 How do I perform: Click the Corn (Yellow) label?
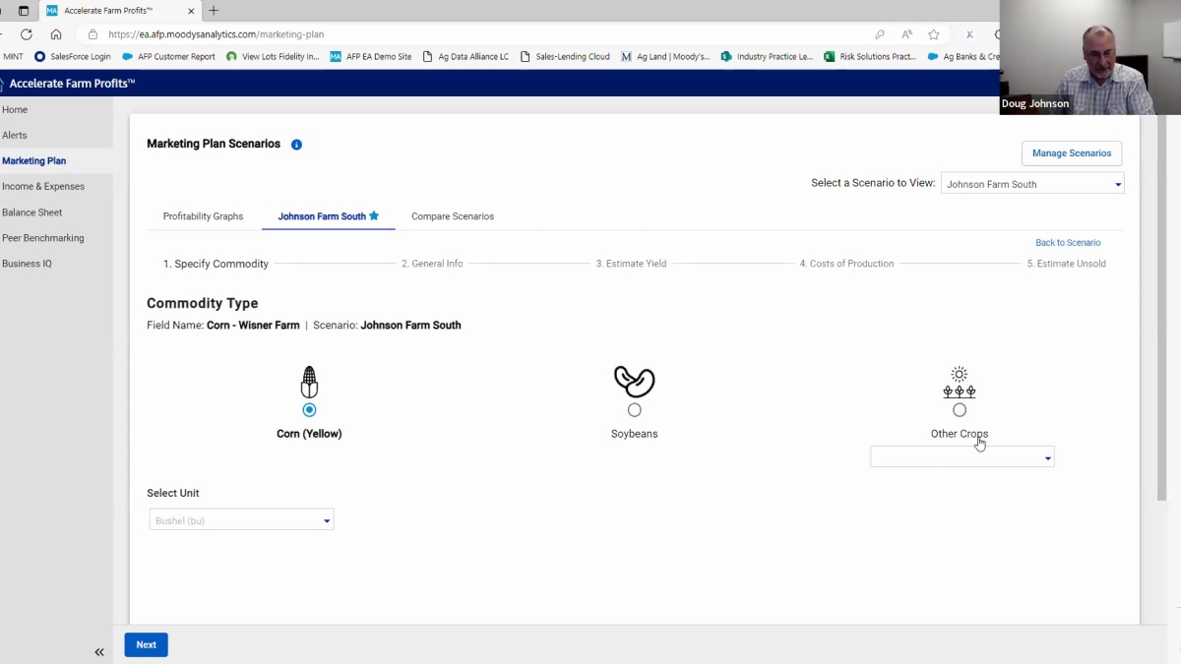(x=309, y=434)
